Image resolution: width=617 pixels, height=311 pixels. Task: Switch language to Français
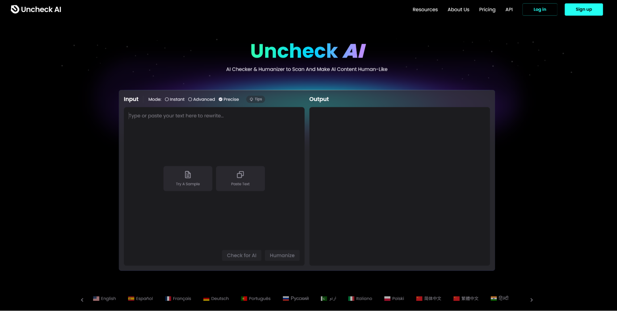point(178,298)
